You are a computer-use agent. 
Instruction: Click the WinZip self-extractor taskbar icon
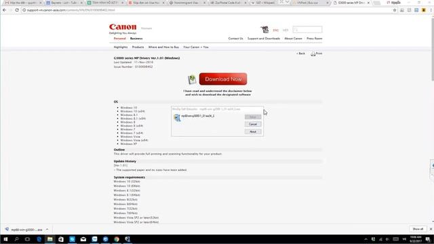(127, 239)
